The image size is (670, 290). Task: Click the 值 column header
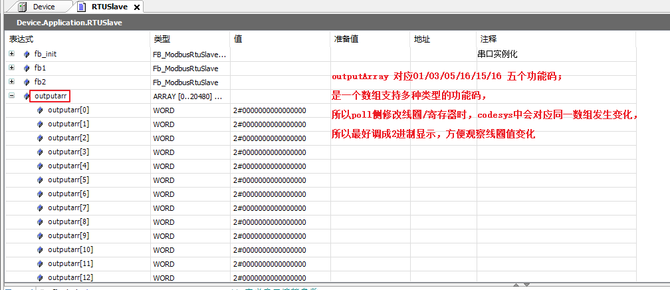coord(280,39)
